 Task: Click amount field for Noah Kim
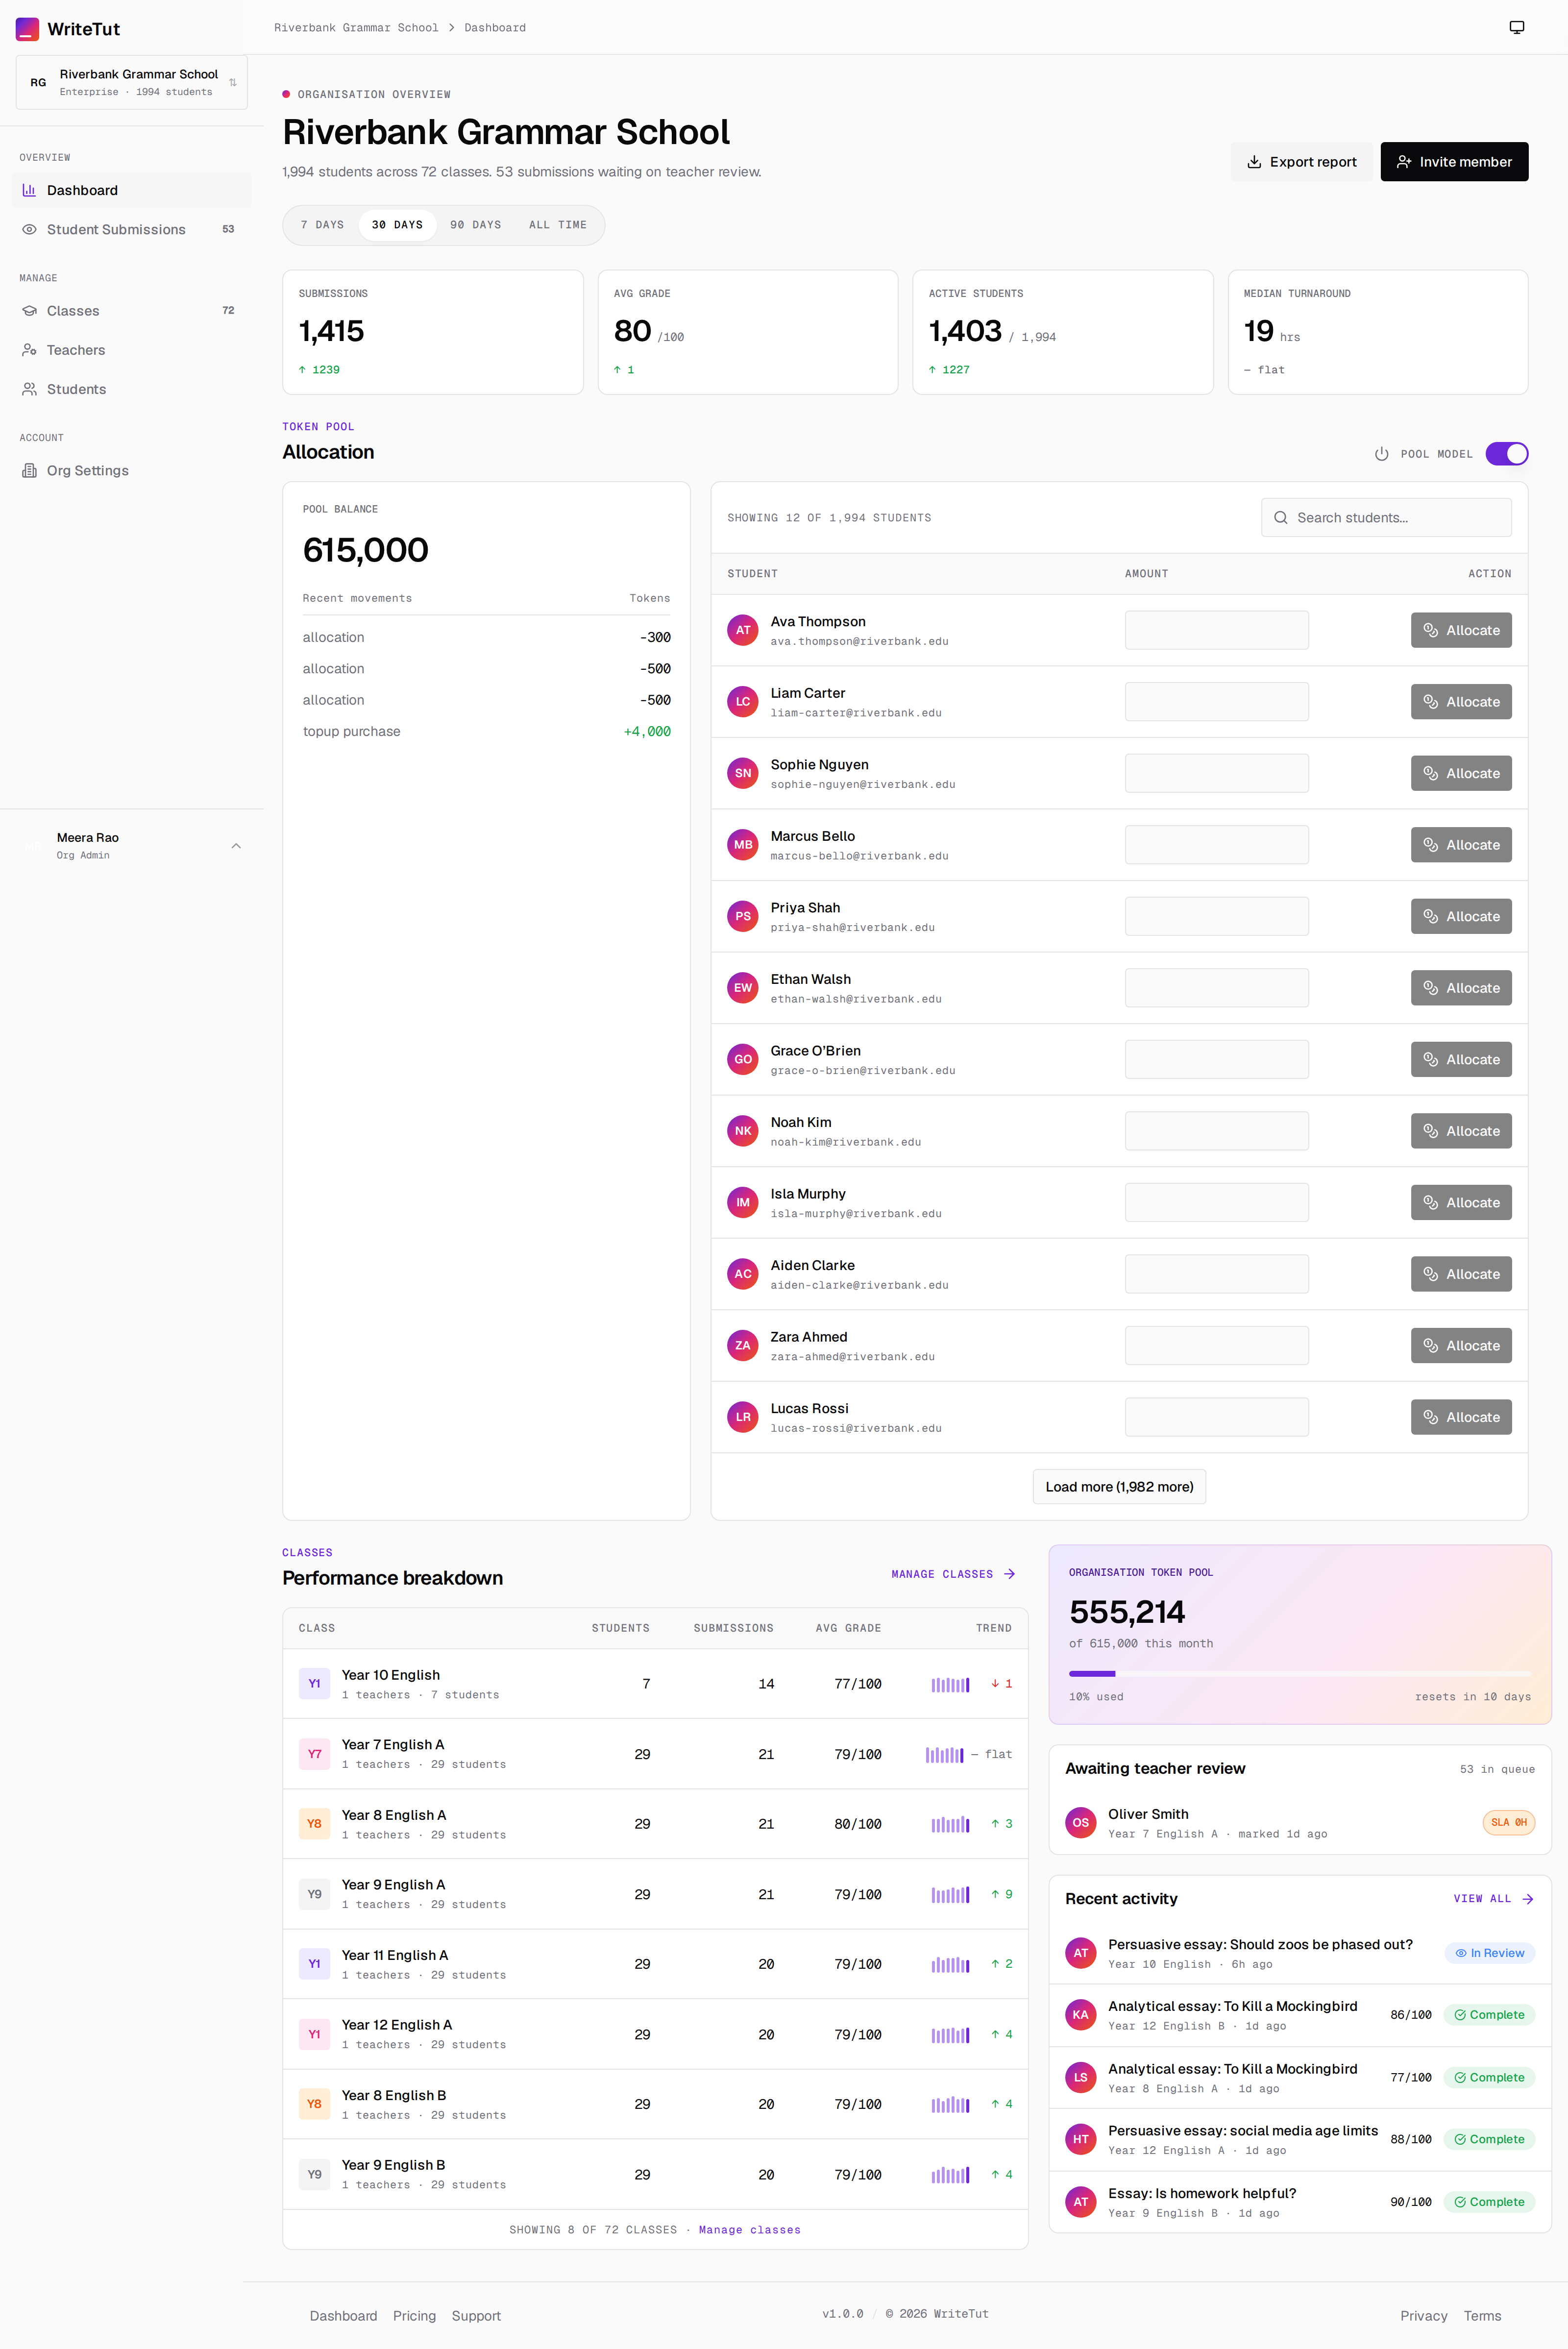(1216, 1131)
